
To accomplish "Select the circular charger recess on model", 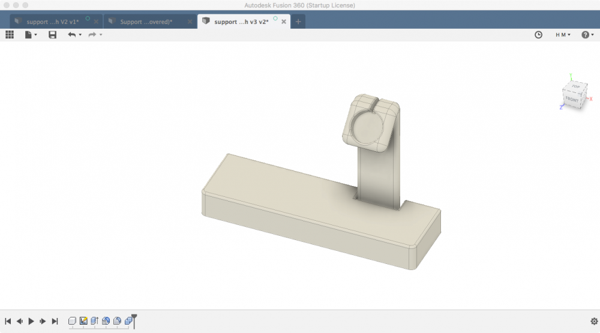I will (367, 127).
